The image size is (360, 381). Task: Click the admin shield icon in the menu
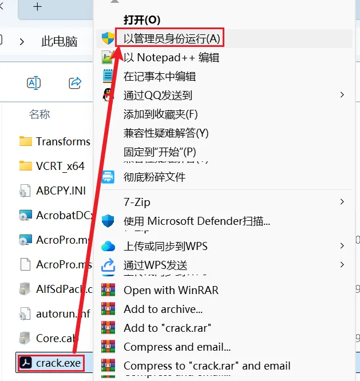(x=108, y=38)
